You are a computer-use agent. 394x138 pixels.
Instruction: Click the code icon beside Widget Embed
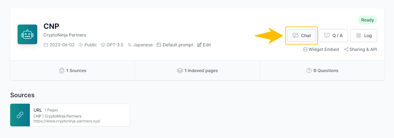point(305,49)
